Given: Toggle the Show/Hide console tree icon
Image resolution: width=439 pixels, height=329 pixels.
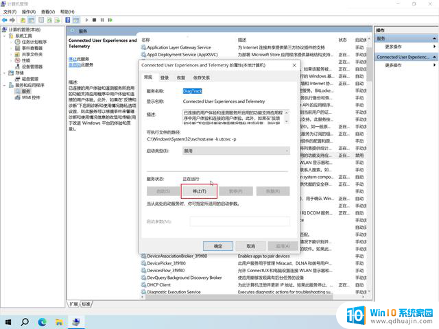Looking at the screenshot, I should (32, 20).
